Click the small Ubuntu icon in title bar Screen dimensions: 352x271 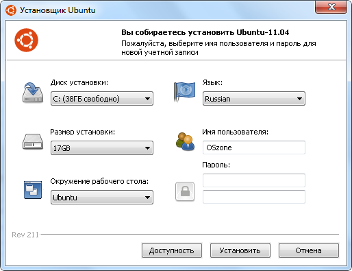pos(11,10)
